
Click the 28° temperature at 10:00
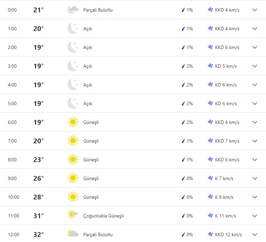[x=38, y=197]
